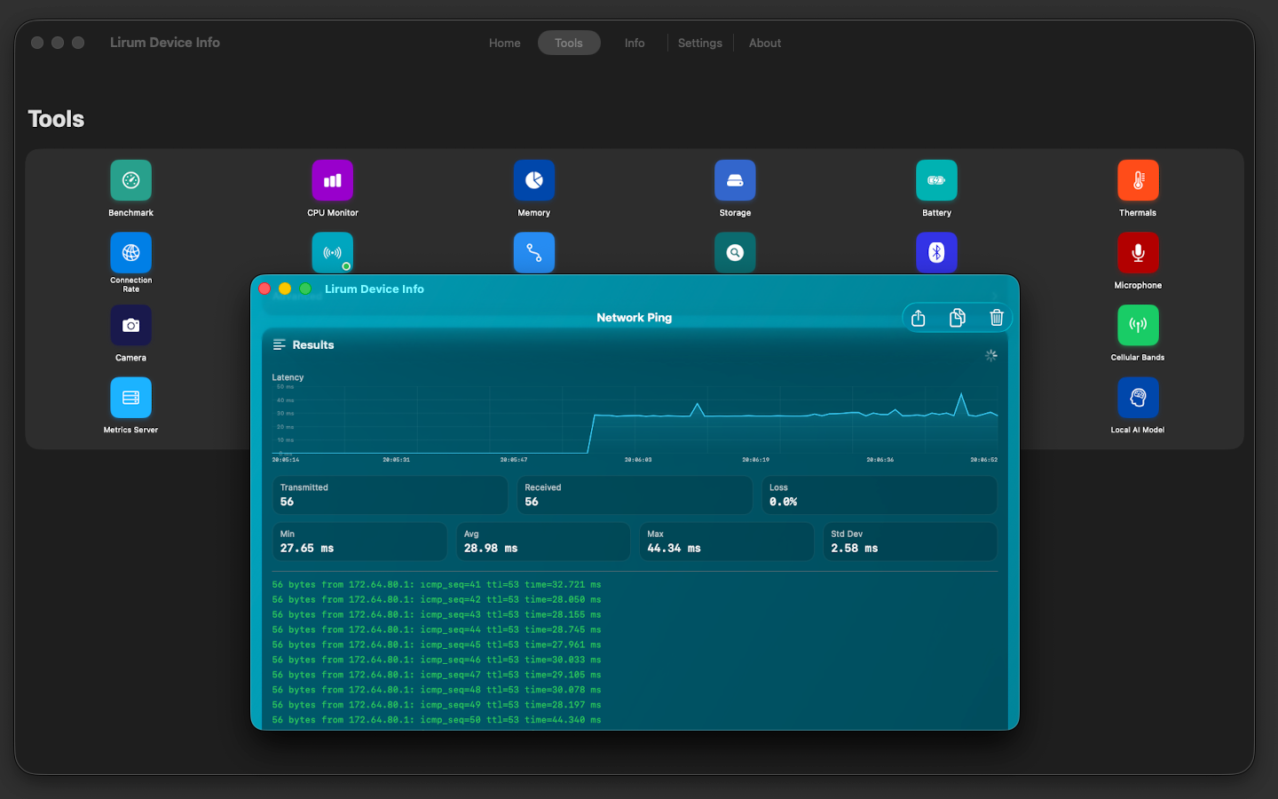Image resolution: width=1278 pixels, height=799 pixels.
Task: Switch to the Home tab
Action: (x=505, y=43)
